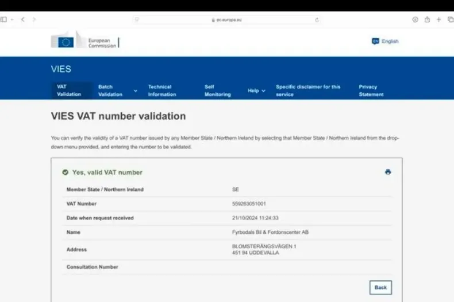Show the Safari tab overview

(450, 19)
